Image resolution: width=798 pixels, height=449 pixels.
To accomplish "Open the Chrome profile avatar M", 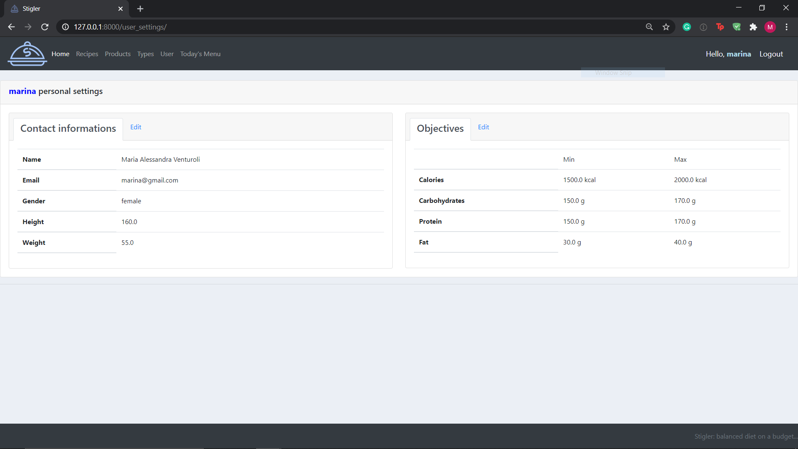I will pos(770,27).
